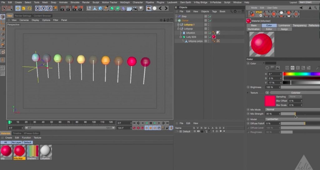Click the light bulb icon
This screenshot has height=170, width=320.
tap(141, 8)
